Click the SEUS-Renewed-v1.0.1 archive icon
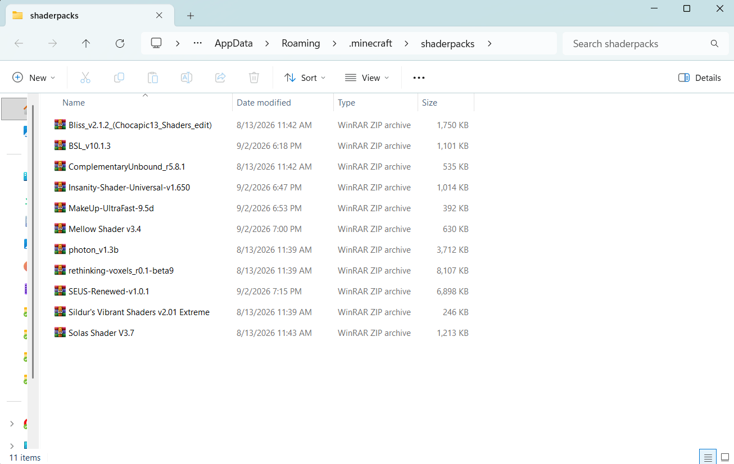 [x=60, y=291]
